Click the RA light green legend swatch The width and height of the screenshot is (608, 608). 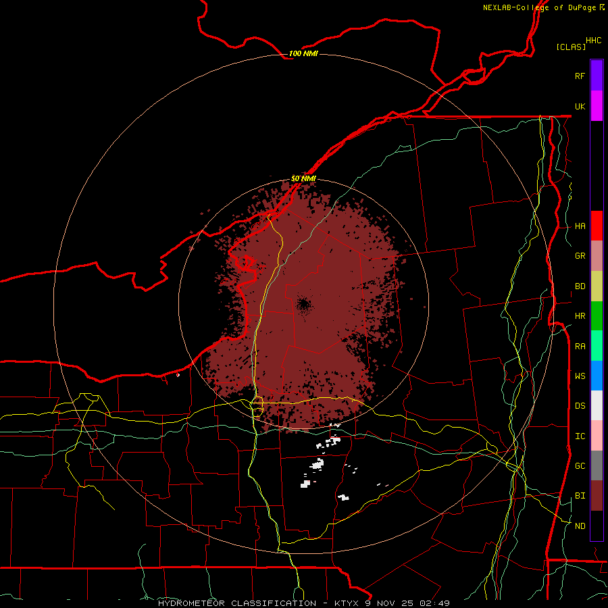tap(597, 346)
